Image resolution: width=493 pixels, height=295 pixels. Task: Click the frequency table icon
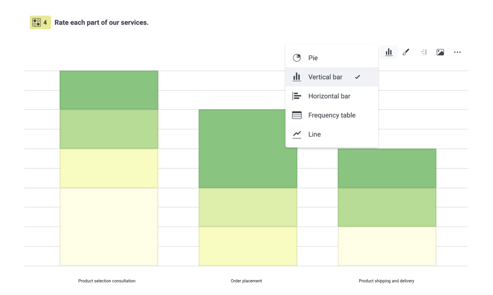[297, 115]
